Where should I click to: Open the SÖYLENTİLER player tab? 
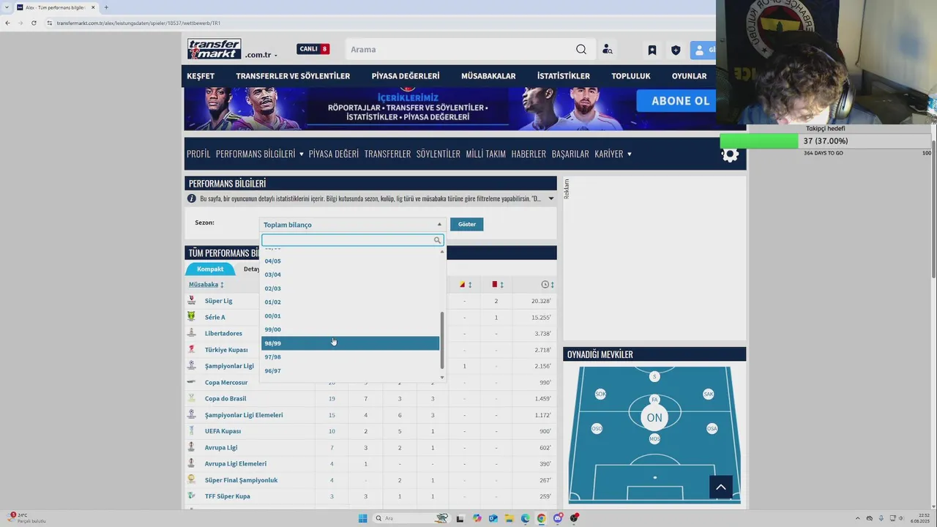pos(438,154)
